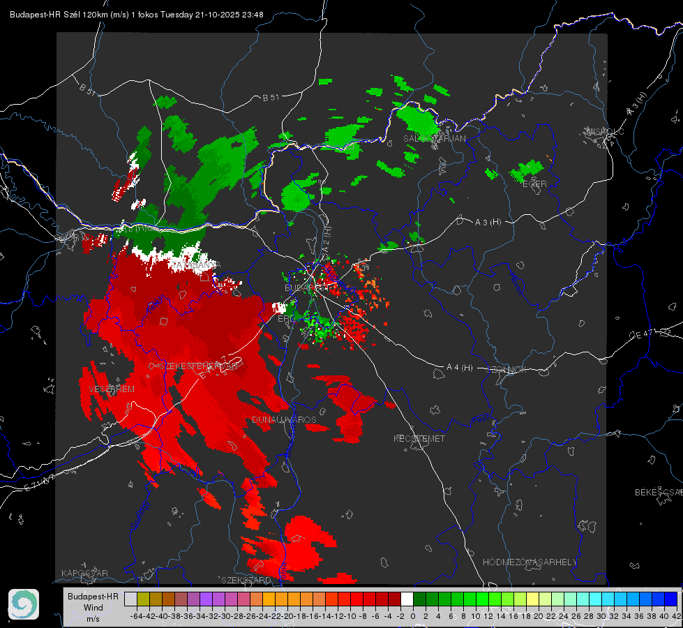The image size is (683, 628).
Task: Select the DUNAÚJVÁROS city label
Action: (284, 419)
